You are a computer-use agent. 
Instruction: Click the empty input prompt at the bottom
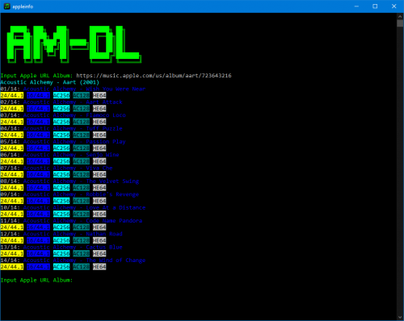pyautogui.click(x=36, y=280)
